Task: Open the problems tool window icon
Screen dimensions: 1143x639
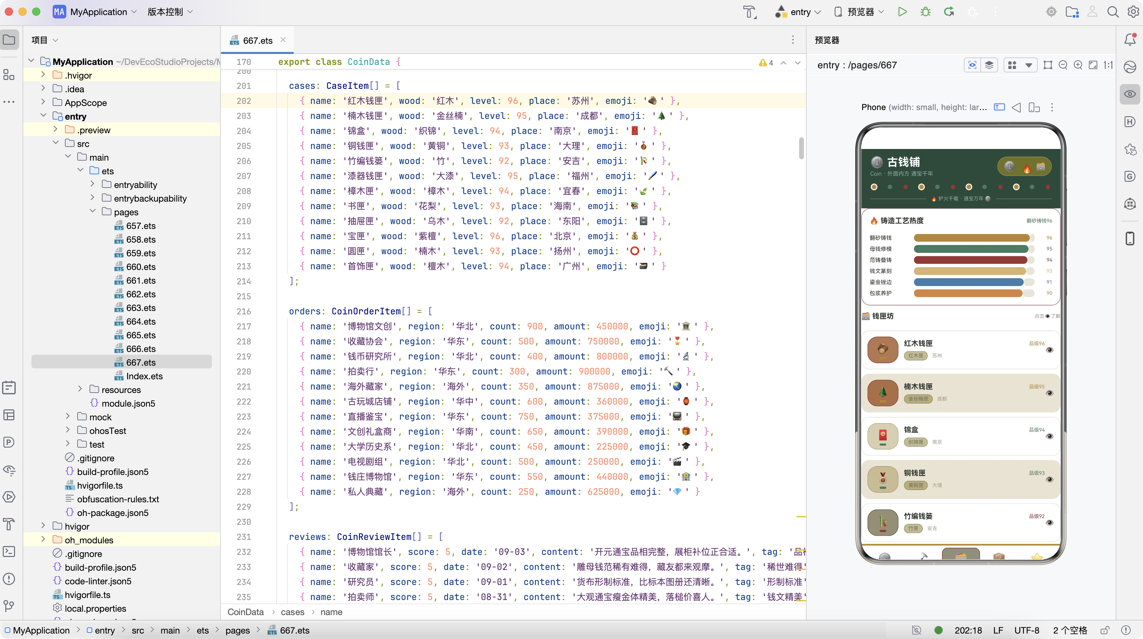Action: 9,579
